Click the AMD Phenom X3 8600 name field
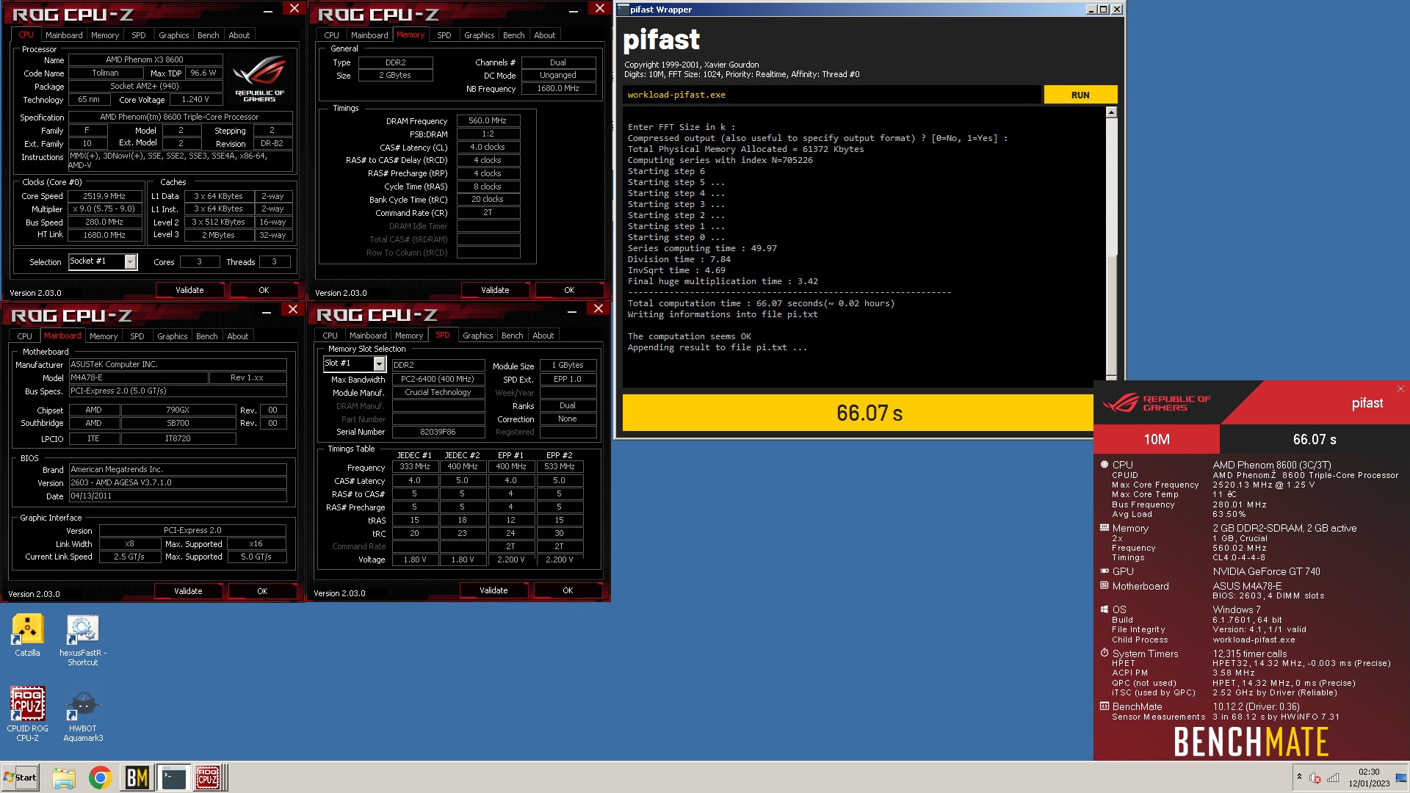 point(145,59)
